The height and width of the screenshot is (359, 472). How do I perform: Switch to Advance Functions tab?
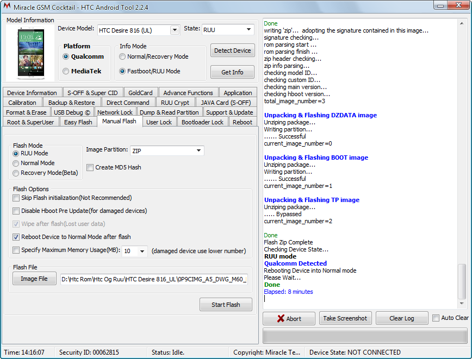[188, 93]
